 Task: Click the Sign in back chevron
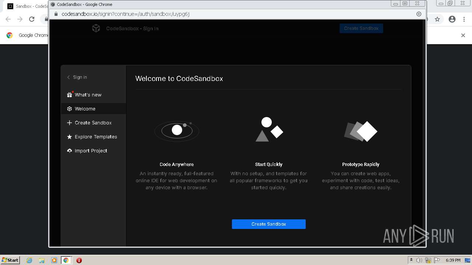tap(68, 77)
